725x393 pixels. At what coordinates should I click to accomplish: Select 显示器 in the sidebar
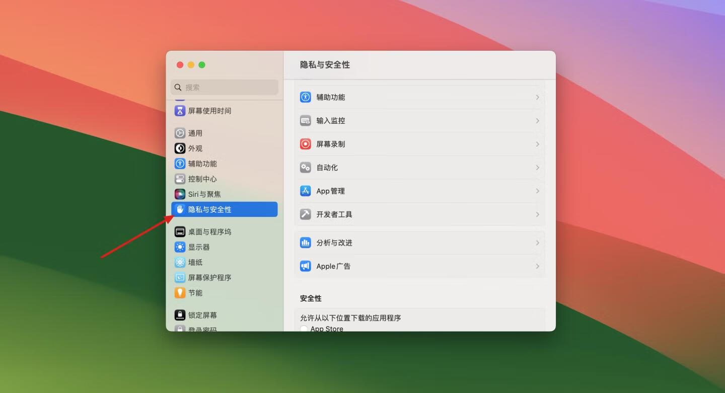point(199,247)
